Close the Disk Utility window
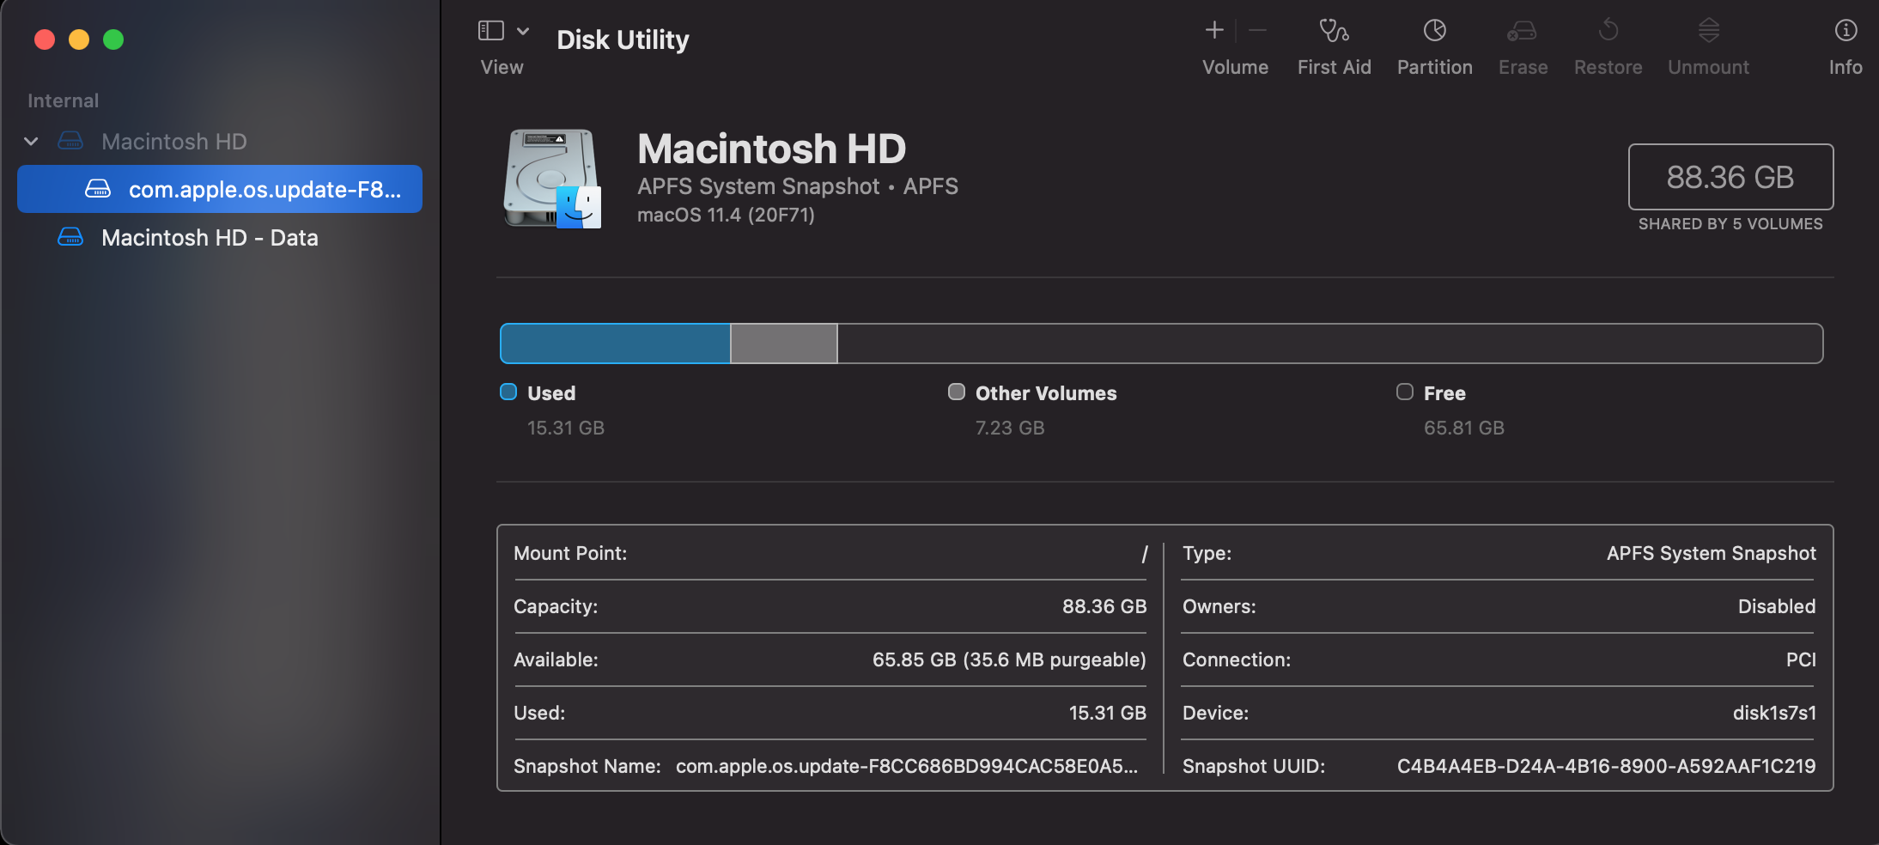 coord(45,40)
